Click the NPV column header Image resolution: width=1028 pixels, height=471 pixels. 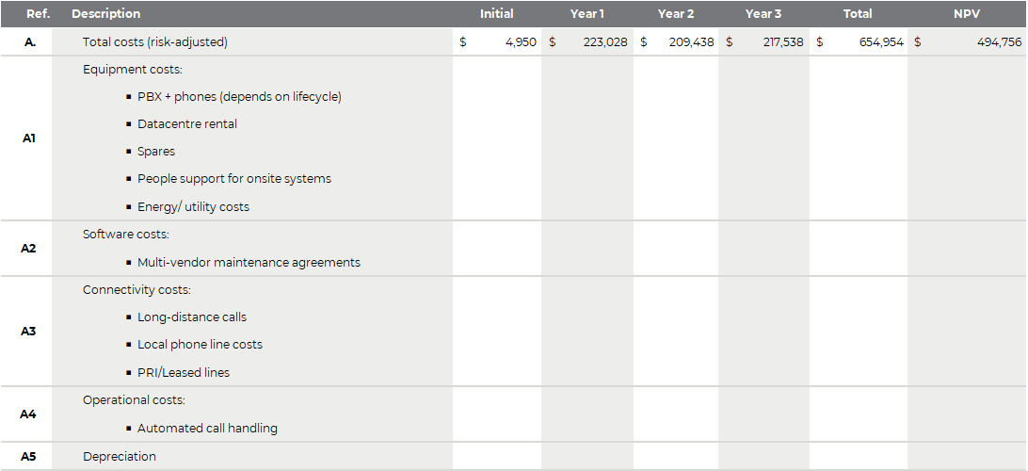[x=967, y=14]
